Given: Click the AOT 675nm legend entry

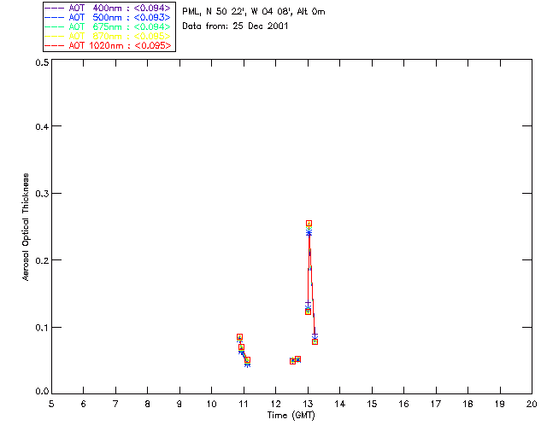Looking at the screenshot, I should [x=108, y=26].
